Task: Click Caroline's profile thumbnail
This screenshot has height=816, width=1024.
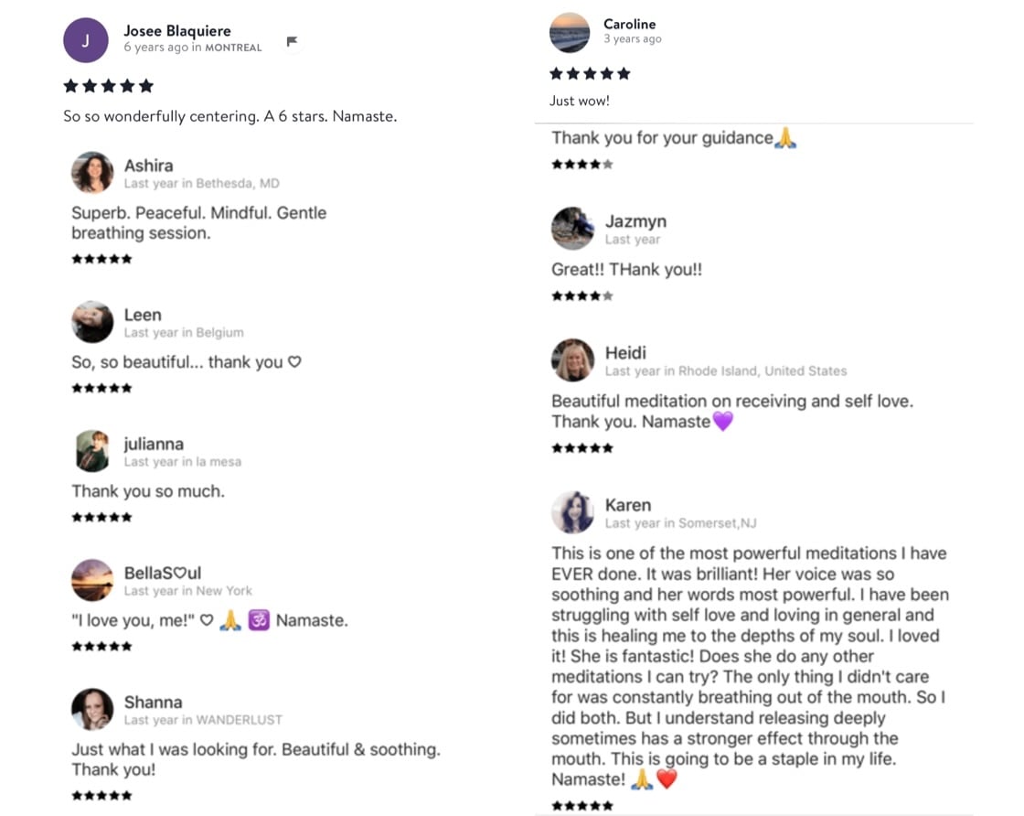Action: pos(570,32)
